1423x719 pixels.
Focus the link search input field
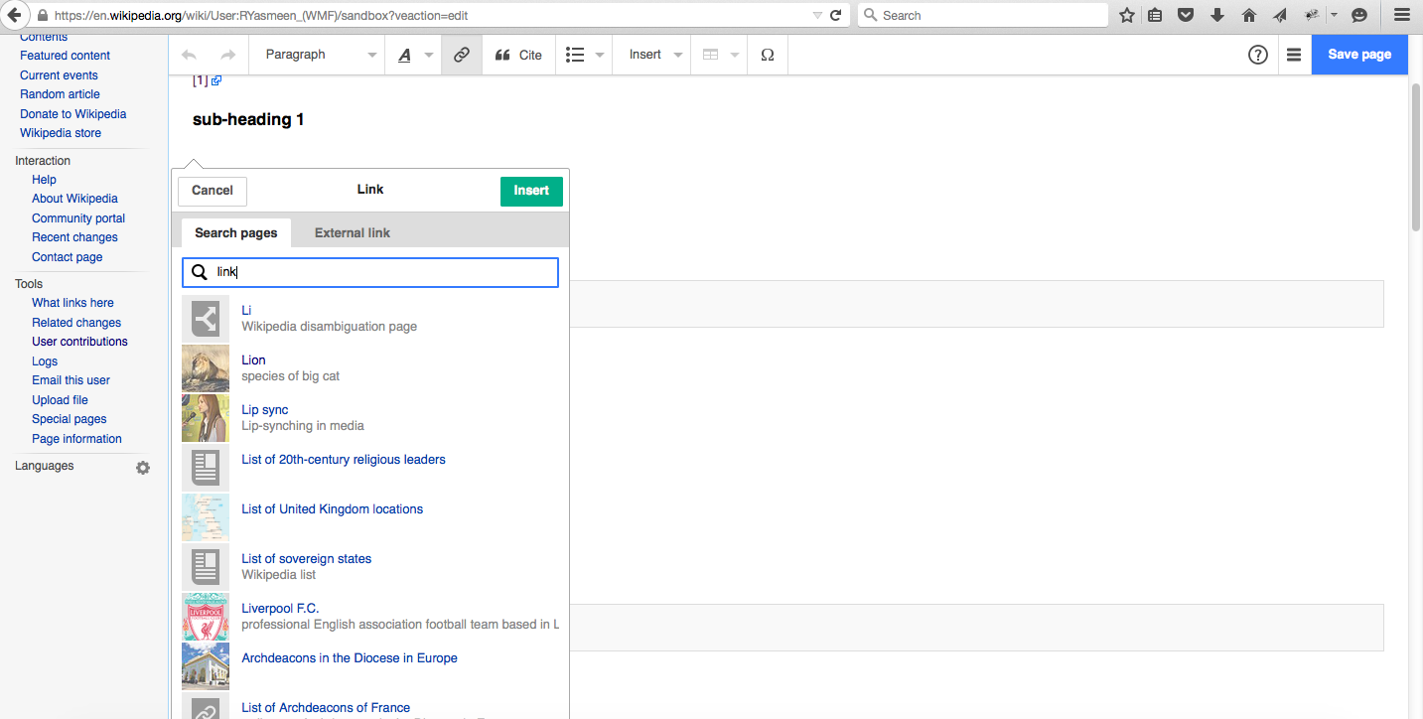coord(370,272)
